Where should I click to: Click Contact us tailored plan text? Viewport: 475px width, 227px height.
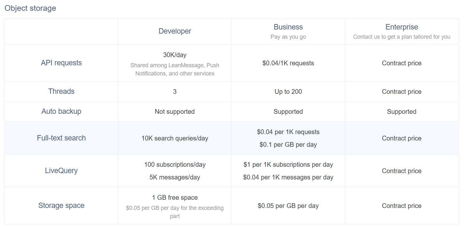click(402, 37)
